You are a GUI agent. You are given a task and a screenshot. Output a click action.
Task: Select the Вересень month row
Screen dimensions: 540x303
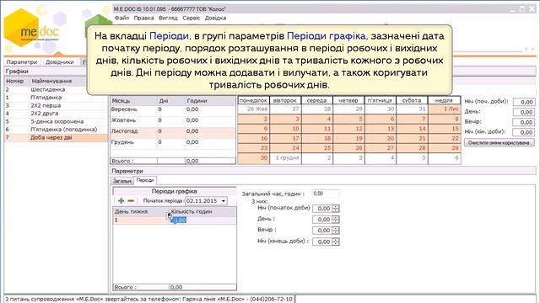(173, 109)
